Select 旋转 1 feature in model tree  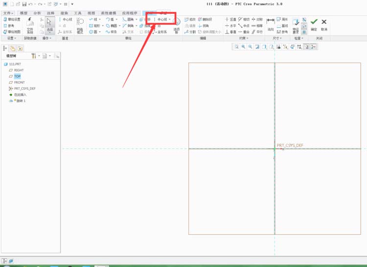pyautogui.click(x=17, y=101)
